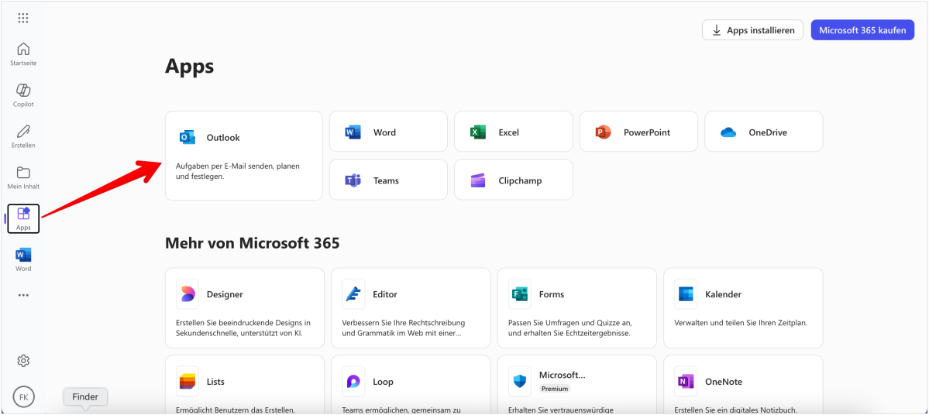Click the Word app icon in Apps grid
The width and height of the screenshot is (929, 415).
pyautogui.click(x=353, y=132)
